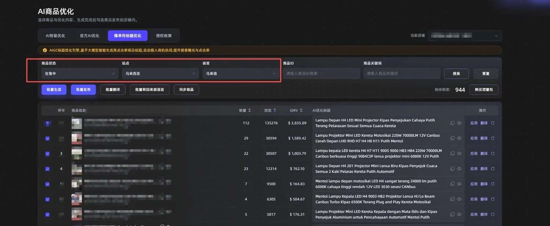Screen dimensions: 550x226
Task: Uncheck the row with 9500 views
Action: 47,184
